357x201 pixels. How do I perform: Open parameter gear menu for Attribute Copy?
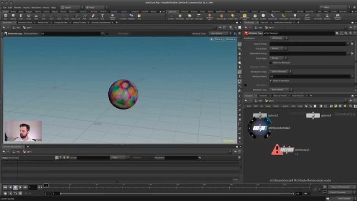[337, 33]
